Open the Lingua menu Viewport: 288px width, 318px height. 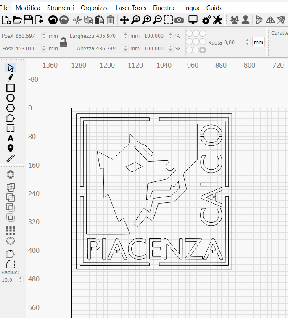click(190, 8)
